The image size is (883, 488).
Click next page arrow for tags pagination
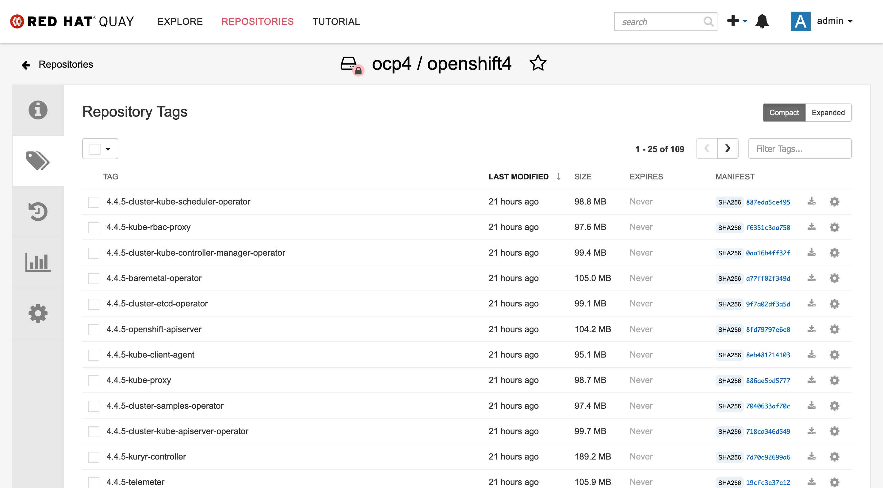click(x=727, y=148)
